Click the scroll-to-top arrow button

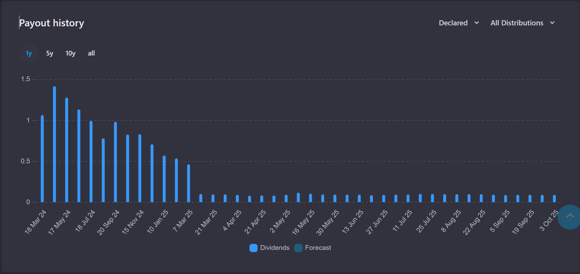[x=570, y=217]
